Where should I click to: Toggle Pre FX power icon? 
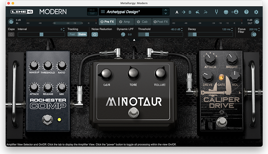pos(102,22)
